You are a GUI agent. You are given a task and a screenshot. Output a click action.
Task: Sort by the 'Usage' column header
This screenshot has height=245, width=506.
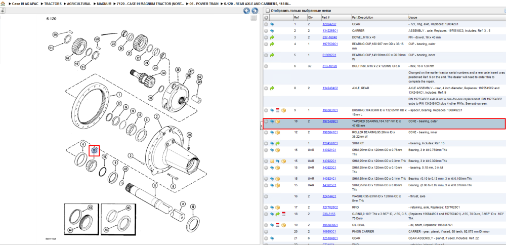(x=456, y=17)
